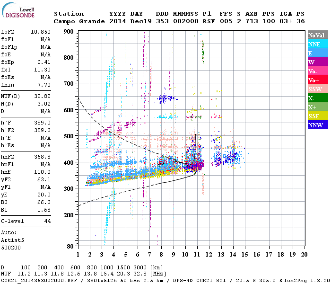
Task: Click the DPS-4D instrument label
Action: [183, 280]
